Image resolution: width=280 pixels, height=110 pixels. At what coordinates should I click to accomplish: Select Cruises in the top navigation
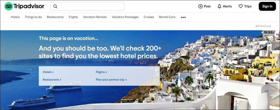point(149,17)
